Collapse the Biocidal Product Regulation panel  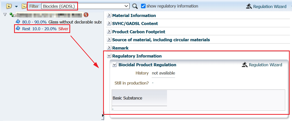[x=115, y=65]
